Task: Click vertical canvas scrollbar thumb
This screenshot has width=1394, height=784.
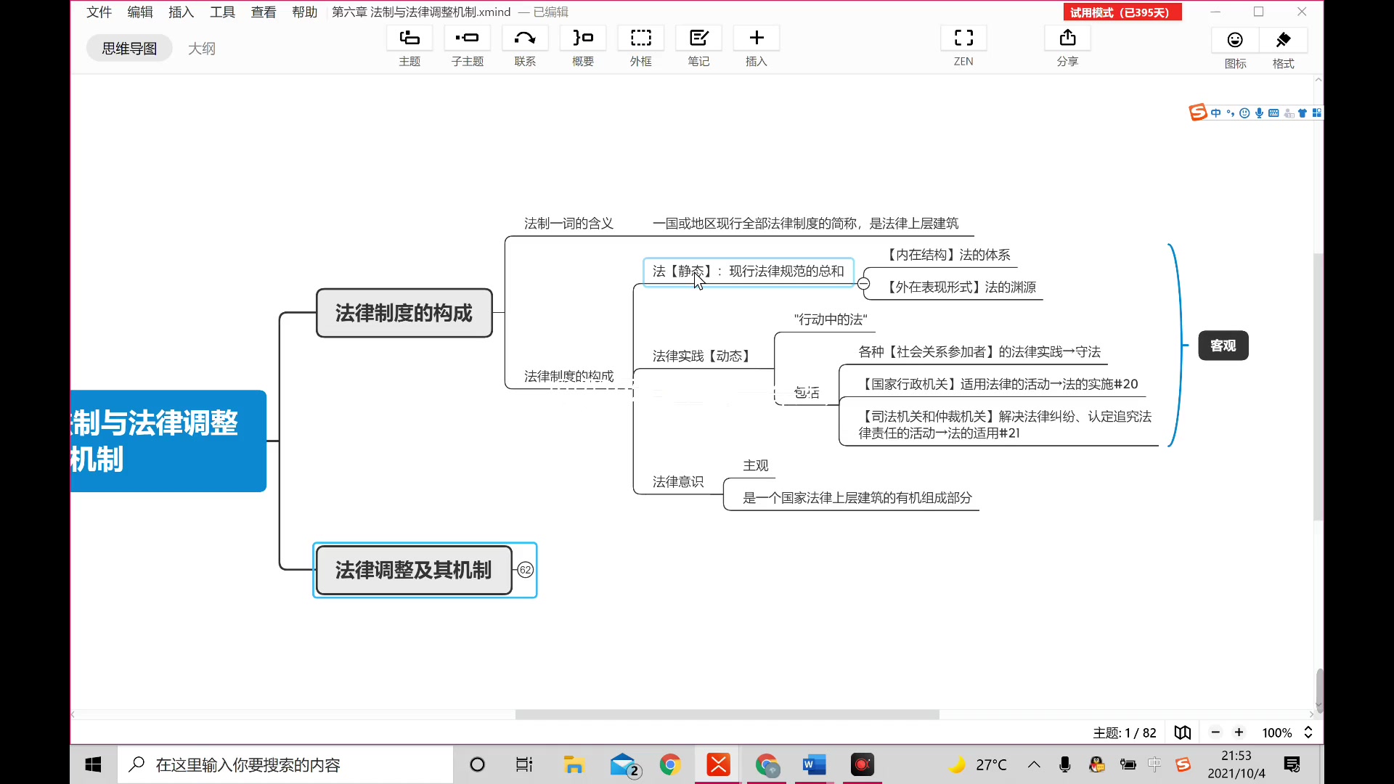Action: coord(1318,386)
